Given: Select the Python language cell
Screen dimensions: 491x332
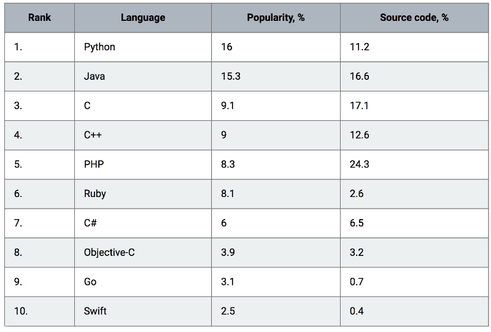Looking at the screenshot, I should [x=143, y=47].
